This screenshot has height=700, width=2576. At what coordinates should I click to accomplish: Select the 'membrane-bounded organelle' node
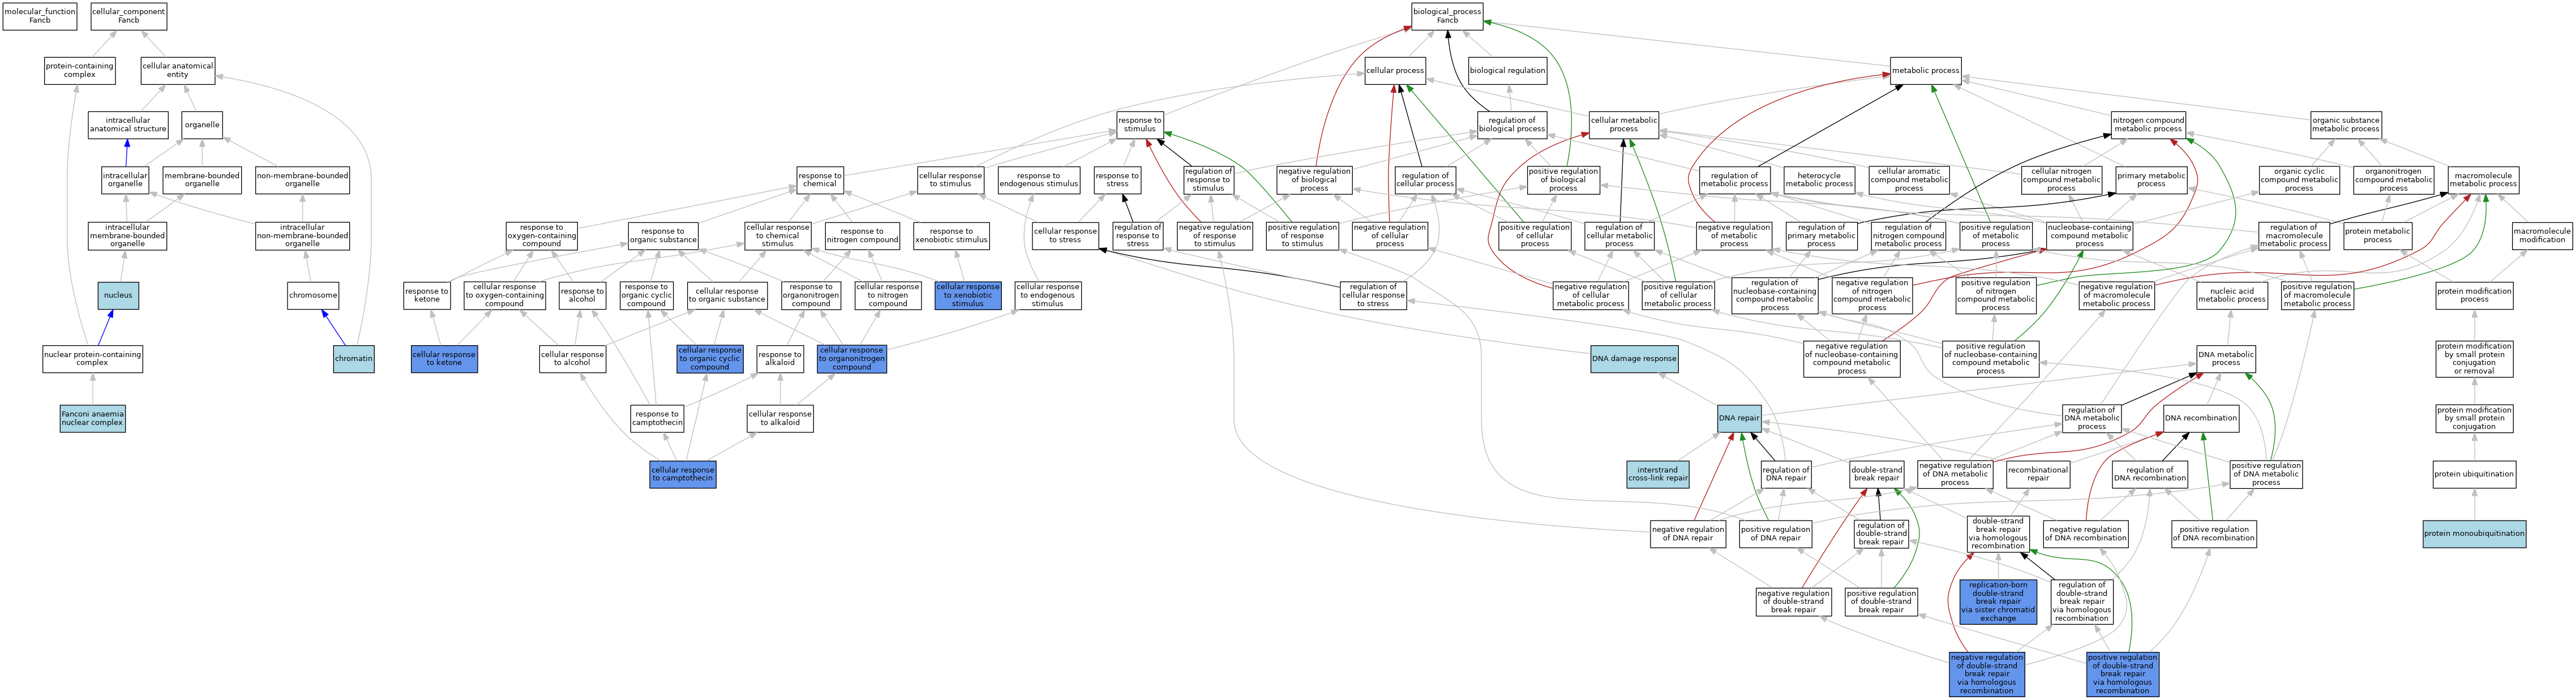[x=202, y=180]
